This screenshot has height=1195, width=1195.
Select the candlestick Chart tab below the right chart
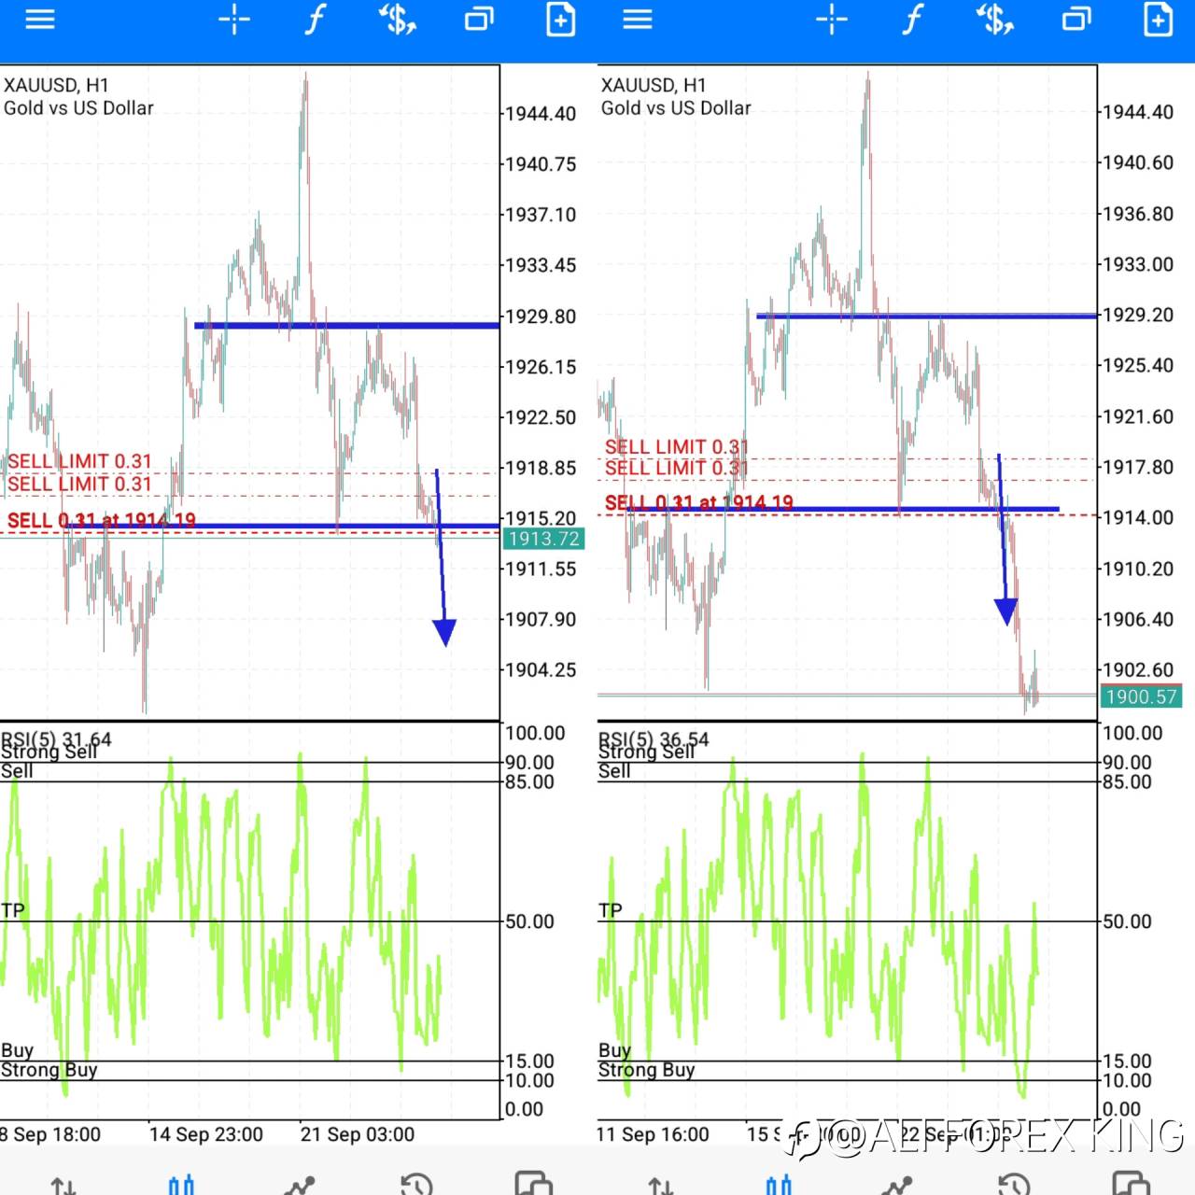click(779, 1184)
